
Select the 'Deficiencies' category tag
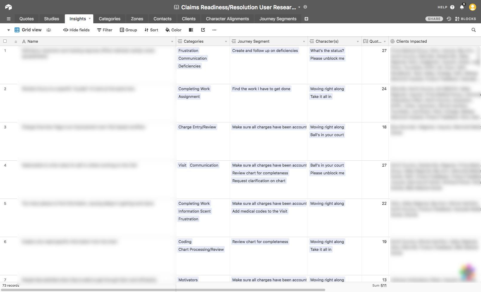(190, 66)
